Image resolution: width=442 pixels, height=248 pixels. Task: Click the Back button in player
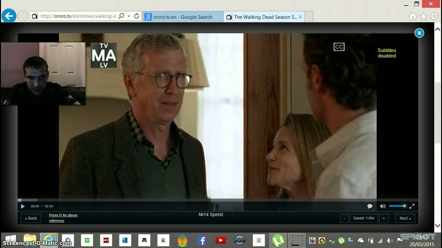click(31, 218)
